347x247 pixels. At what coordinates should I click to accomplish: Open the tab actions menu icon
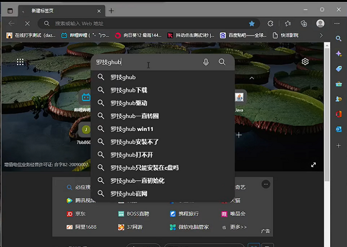(x=10, y=10)
